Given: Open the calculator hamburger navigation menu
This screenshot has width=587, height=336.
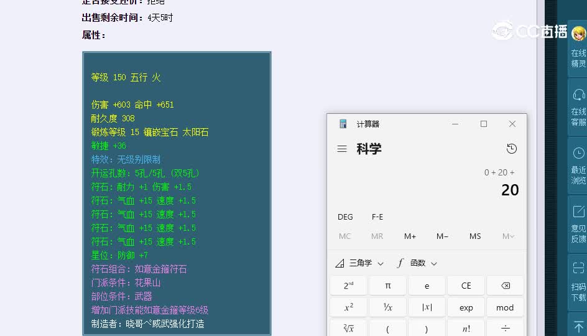Looking at the screenshot, I should pos(342,149).
